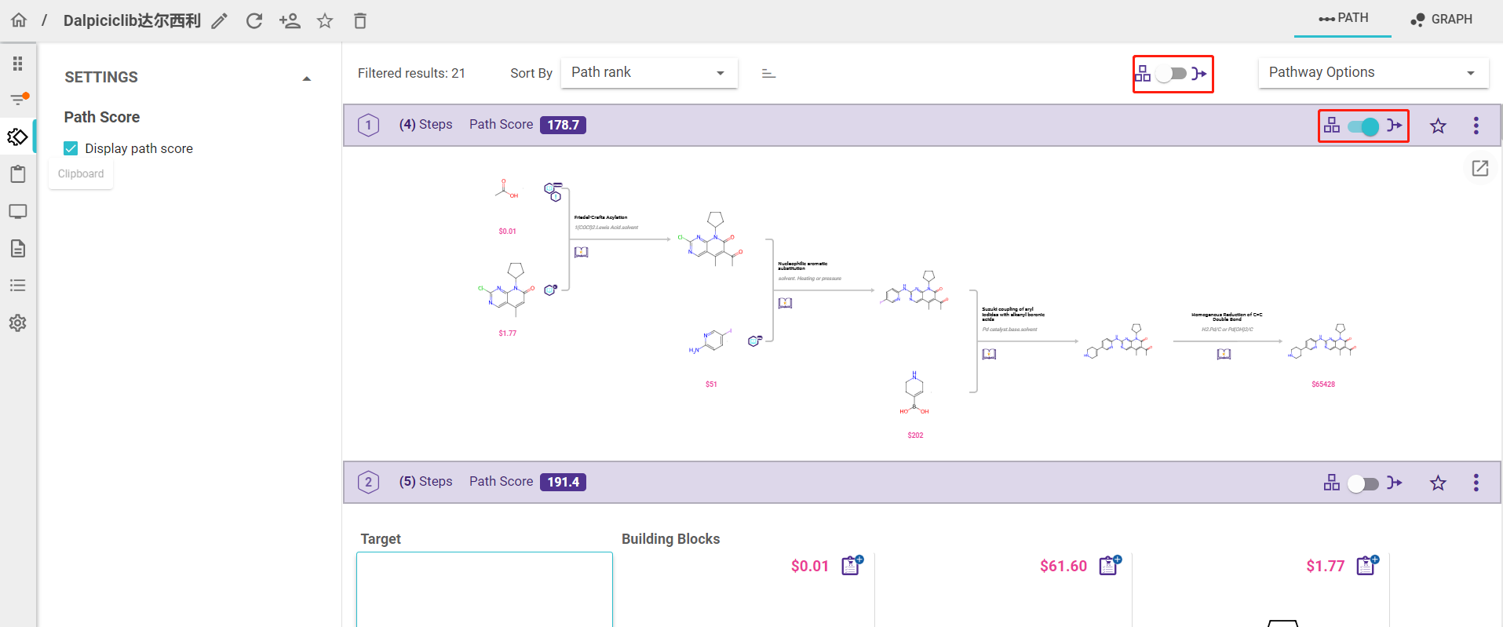Click the home icon in breadcrumb
The height and width of the screenshot is (627, 1503).
click(19, 20)
